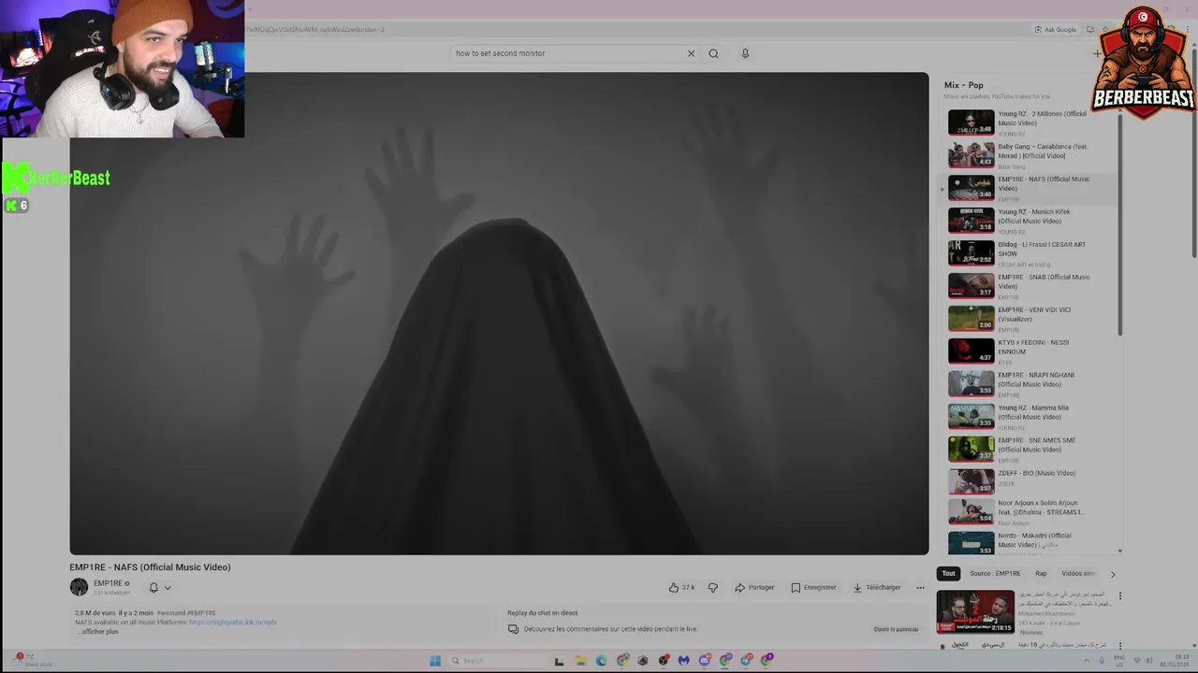
Task: Open Malwarebytes icon in the taskbar
Action: [684, 661]
